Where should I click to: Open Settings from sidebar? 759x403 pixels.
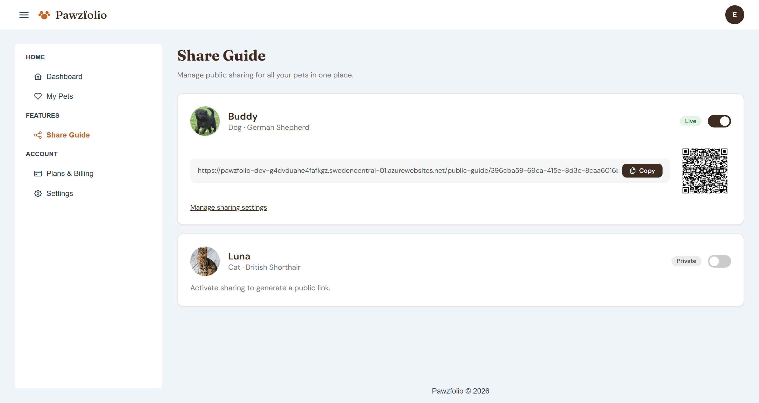click(60, 194)
